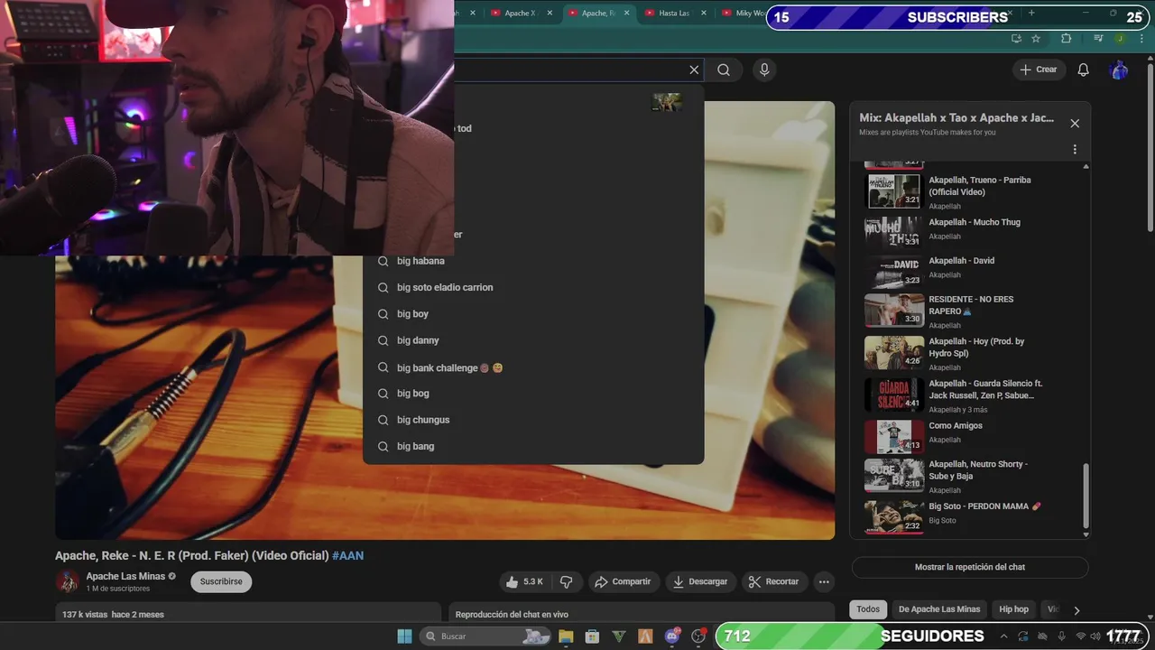Click install/cast icon in address bar
This screenshot has height=650, width=1155.
pos(1016,39)
